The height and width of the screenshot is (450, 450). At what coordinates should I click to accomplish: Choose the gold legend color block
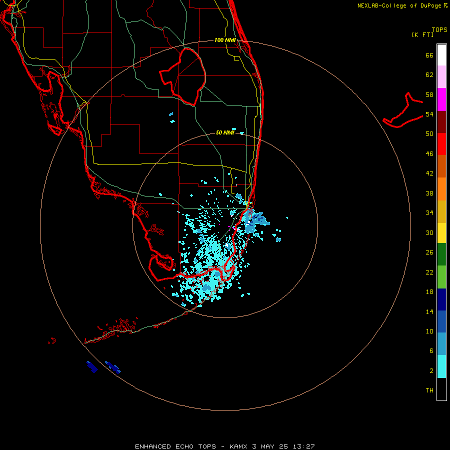[441, 211]
